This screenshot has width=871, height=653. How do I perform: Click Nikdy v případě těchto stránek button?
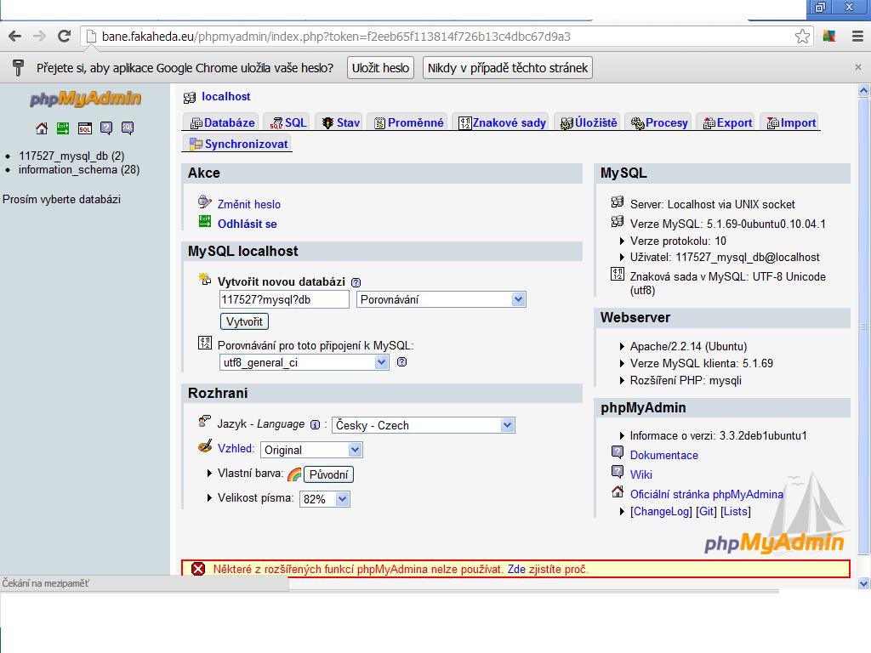(508, 68)
